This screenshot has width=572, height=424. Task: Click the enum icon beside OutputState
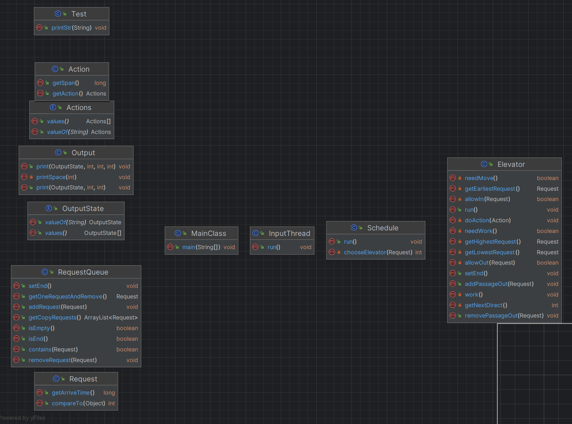coord(49,208)
